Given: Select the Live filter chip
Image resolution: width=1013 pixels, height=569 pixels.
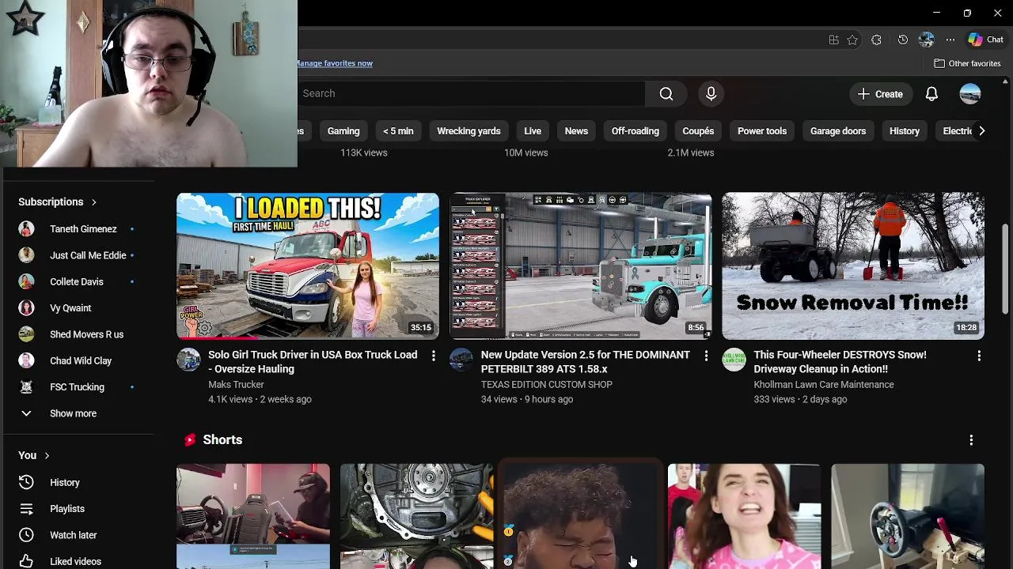Looking at the screenshot, I should (533, 131).
